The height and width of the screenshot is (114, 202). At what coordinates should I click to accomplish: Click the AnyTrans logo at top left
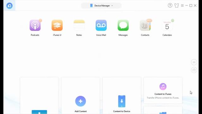(9, 6)
